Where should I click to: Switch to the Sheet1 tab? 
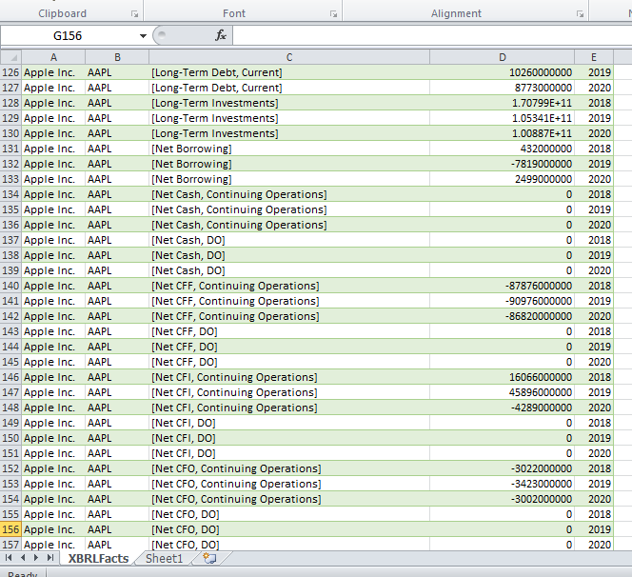164,559
